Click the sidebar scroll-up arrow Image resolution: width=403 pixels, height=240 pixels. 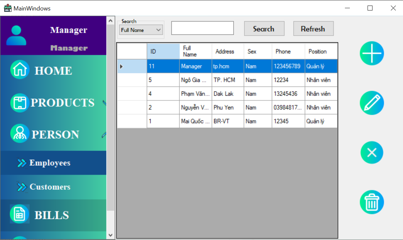(x=111, y=20)
